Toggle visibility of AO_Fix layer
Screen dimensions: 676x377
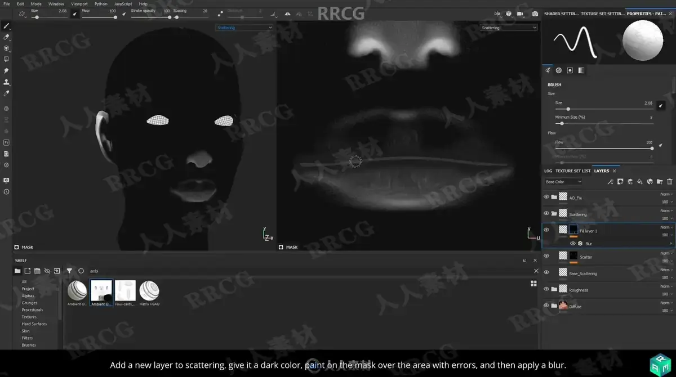546,197
